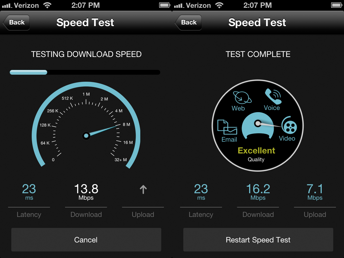Click Restart Speed Test button

[x=258, y=240]
